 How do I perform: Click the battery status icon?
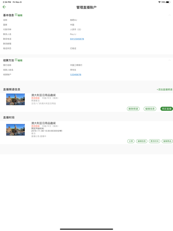tap(168, 2)
